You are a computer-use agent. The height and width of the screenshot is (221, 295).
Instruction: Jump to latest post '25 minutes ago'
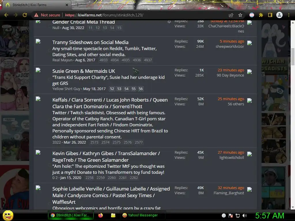click(x=231, y=99)
